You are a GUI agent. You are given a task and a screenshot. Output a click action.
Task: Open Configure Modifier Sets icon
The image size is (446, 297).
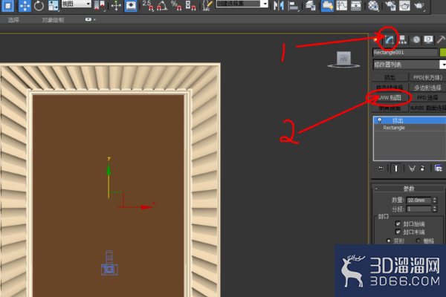(439, 169)
